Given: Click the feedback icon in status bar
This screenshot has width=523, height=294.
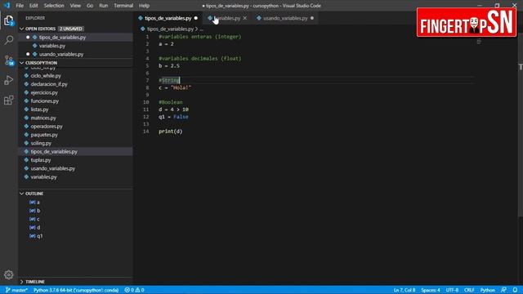Looking at the screenshot, I should click(x=503, y=290).
